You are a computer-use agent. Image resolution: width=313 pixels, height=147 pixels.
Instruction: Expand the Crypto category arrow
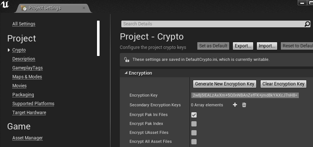(9, 50)
